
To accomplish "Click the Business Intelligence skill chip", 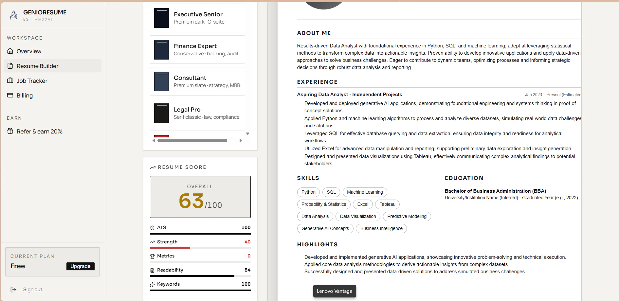I will click(381, 229).
